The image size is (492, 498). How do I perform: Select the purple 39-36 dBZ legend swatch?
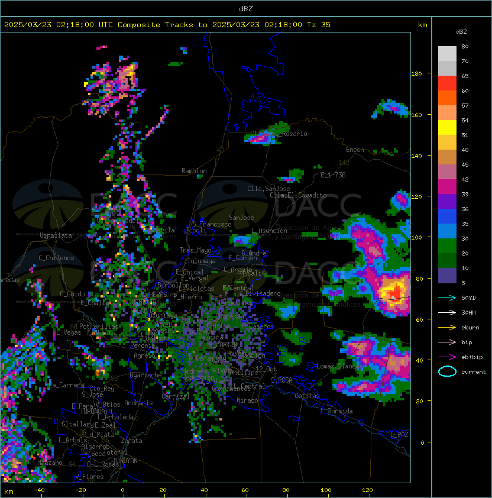tap(447, 202)
